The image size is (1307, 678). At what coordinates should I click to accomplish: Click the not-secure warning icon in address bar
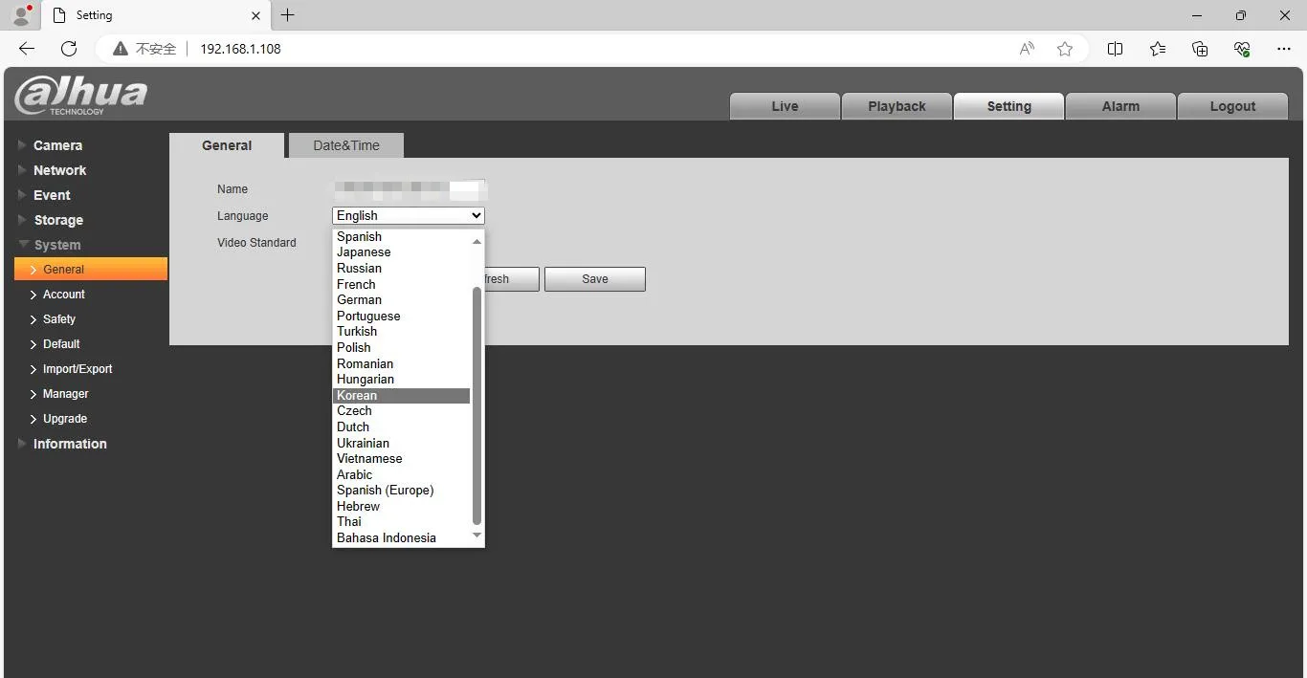tap(120, 49)
